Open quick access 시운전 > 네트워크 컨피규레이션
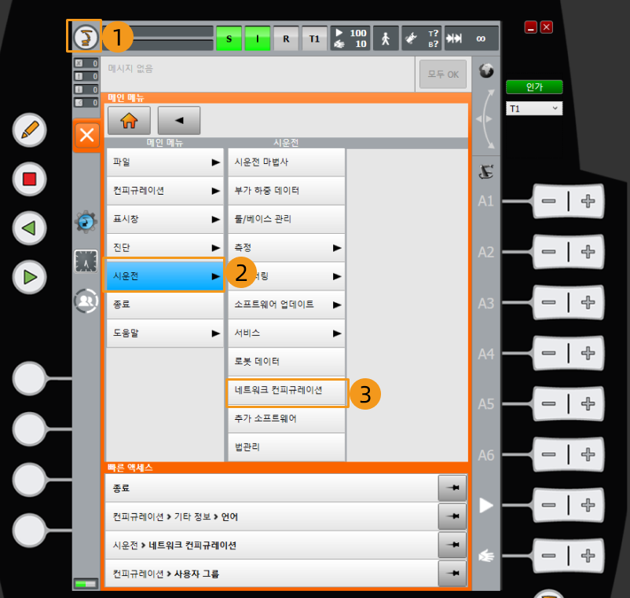 coord(272,545)
